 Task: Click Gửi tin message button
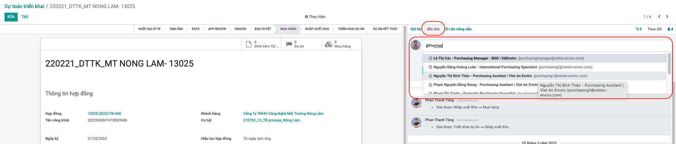coord(415,29)
